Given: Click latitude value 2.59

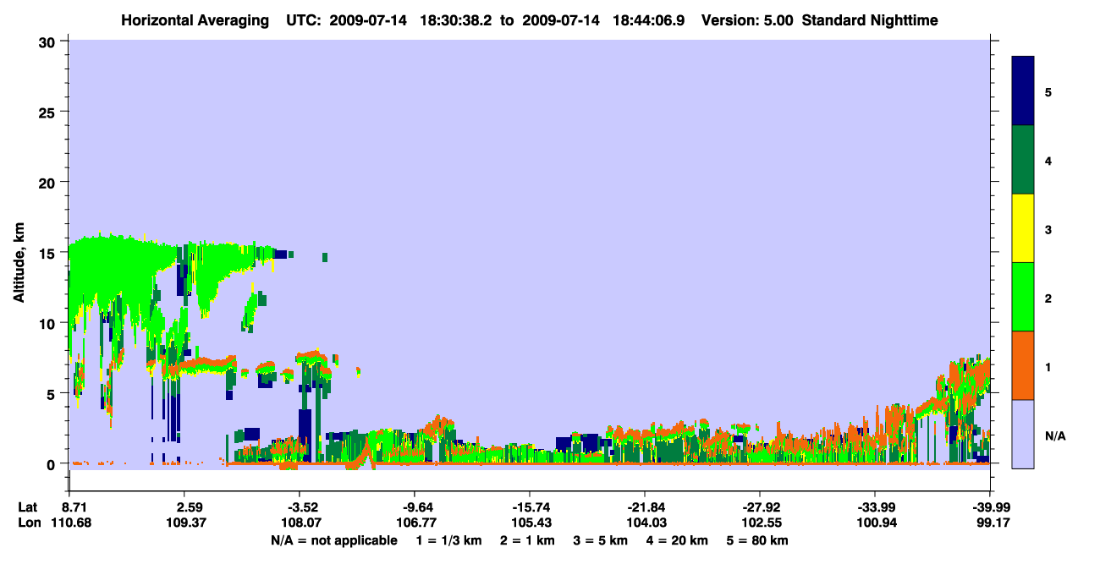Looking at the screenshot, I should (x=190, y=507).
